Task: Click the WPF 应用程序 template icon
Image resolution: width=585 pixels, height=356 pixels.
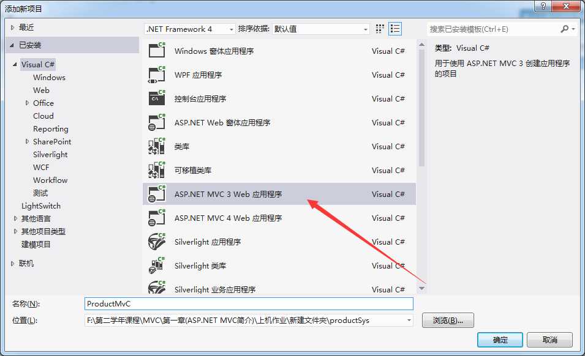Action: click(157, 75)
